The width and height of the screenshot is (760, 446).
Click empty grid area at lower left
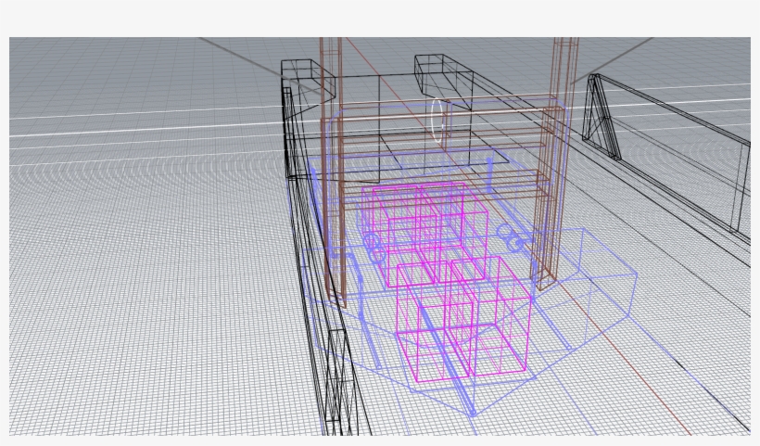click(139, 352)
